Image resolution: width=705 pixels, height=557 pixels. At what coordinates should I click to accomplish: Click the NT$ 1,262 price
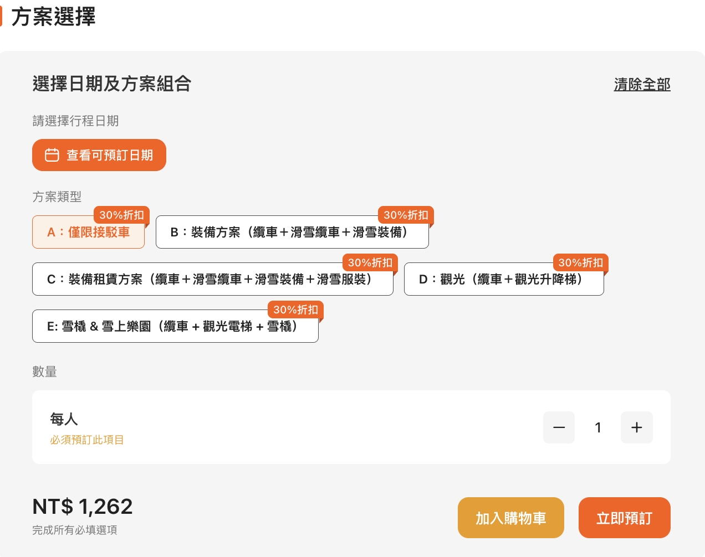pyautogui.click(x=83, y=507)
